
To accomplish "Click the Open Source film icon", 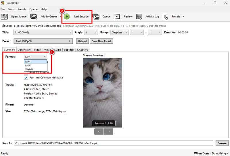I will (5, 17).
